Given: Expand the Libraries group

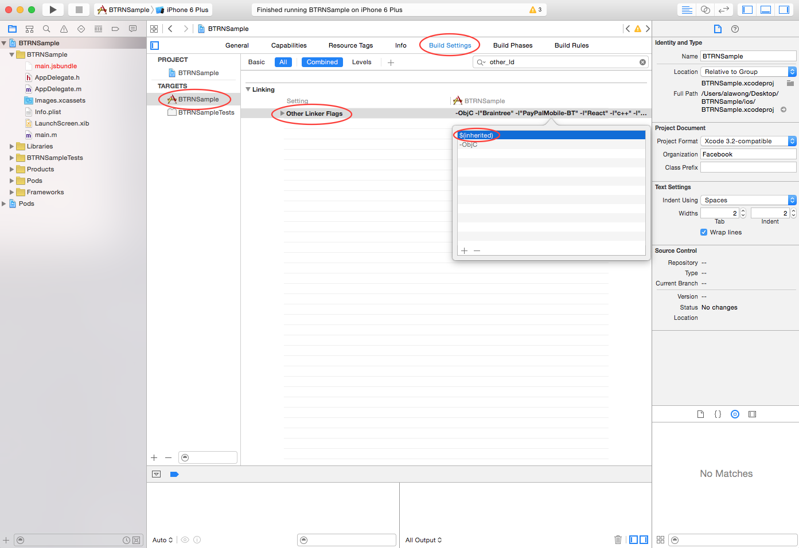Looking at the screenshot, I should click(11, 146).
